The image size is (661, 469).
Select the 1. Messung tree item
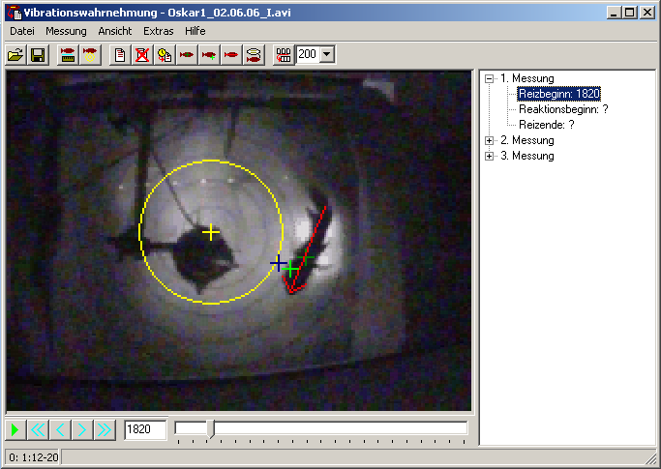pyautogui.click(x=526, y=78)
